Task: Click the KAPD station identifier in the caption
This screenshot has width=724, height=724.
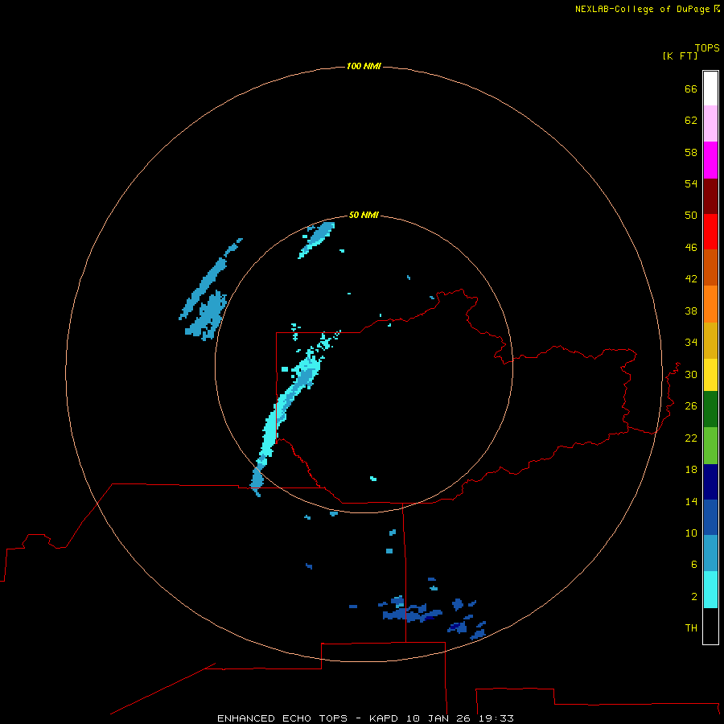Action: click(x=385, y=718)
